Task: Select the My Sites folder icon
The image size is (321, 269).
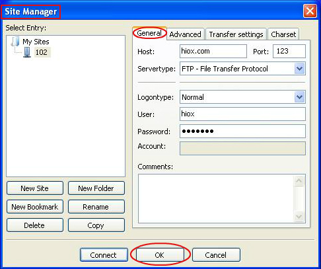Action: [x=15, y=42]
